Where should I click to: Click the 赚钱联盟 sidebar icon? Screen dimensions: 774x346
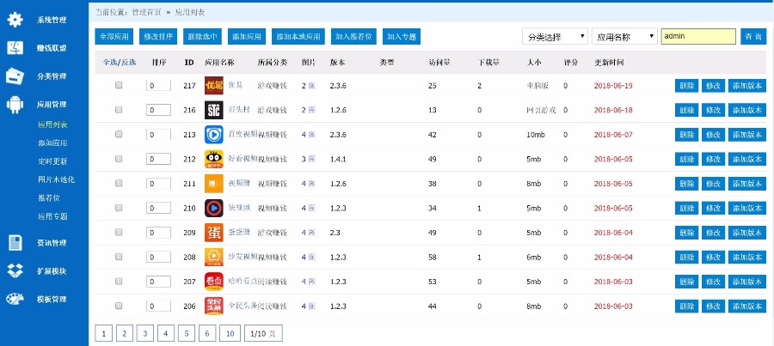click(x=15, y=48)
